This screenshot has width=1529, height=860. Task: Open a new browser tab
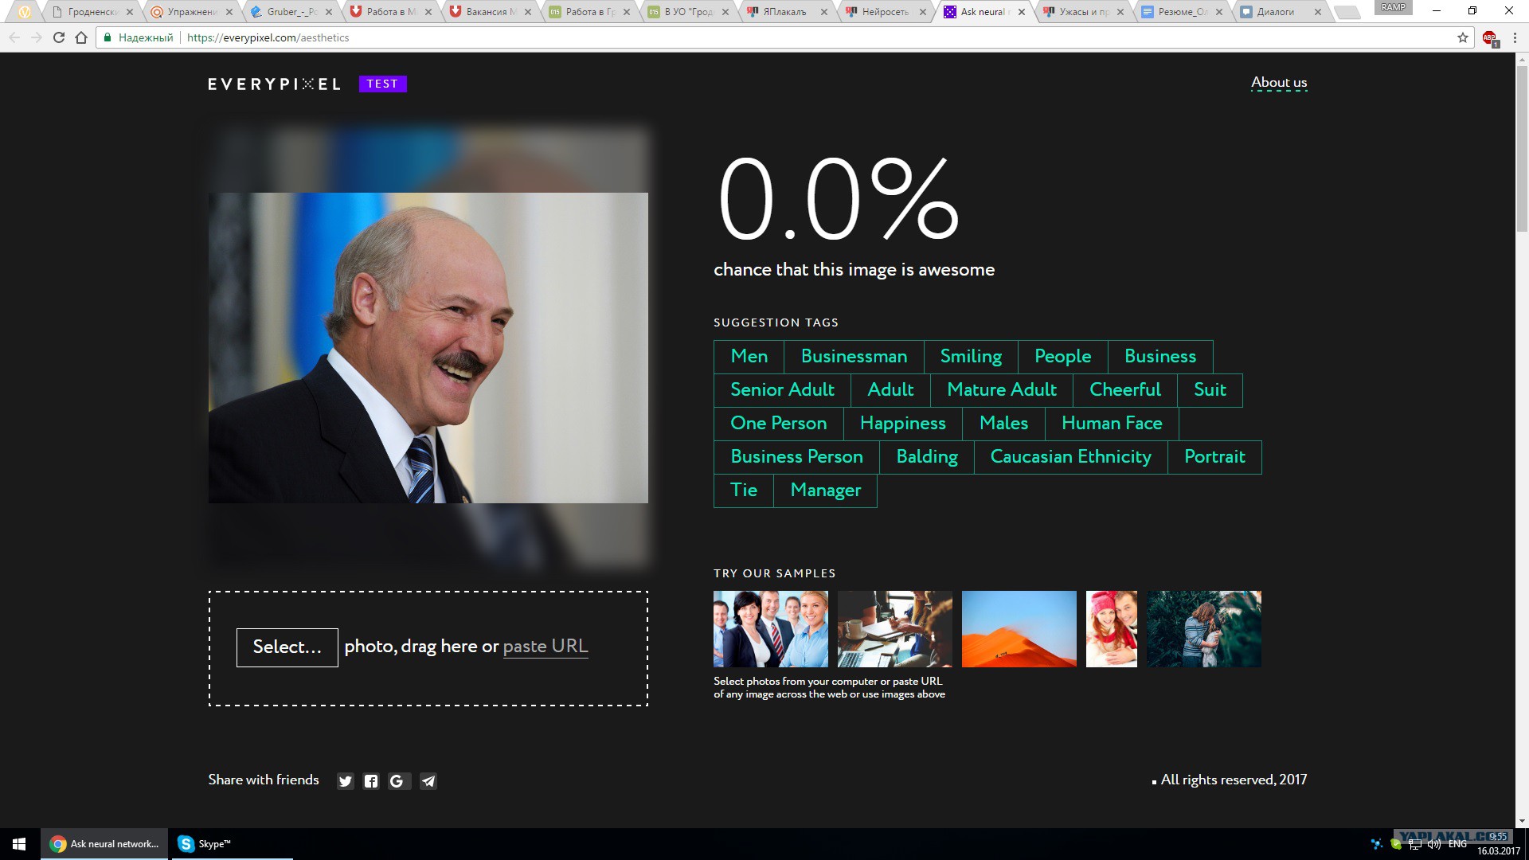(1347, 12)
